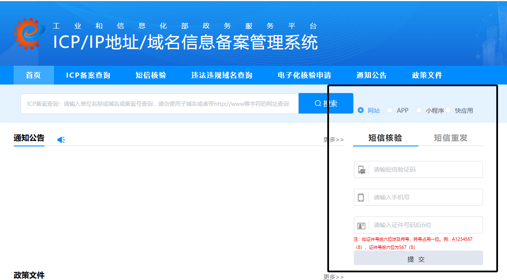
Task: Open 更多>> beside 政策文件 heading
Action: point(334,277)
